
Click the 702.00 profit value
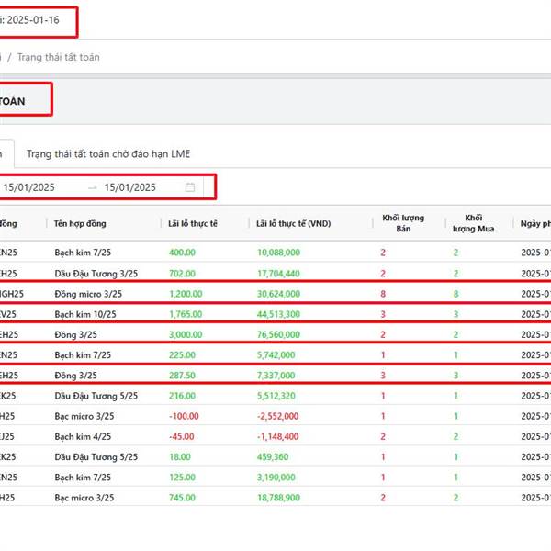coord(182,274)
